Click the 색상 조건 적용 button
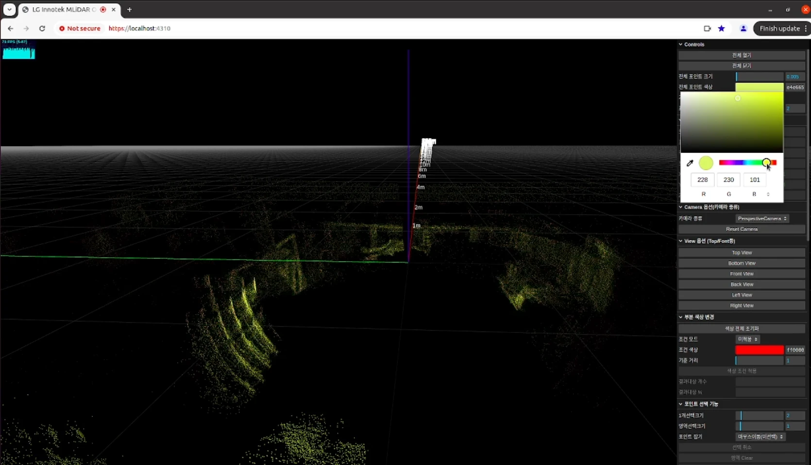Screen dimensions: 811x465 [742, 371]
